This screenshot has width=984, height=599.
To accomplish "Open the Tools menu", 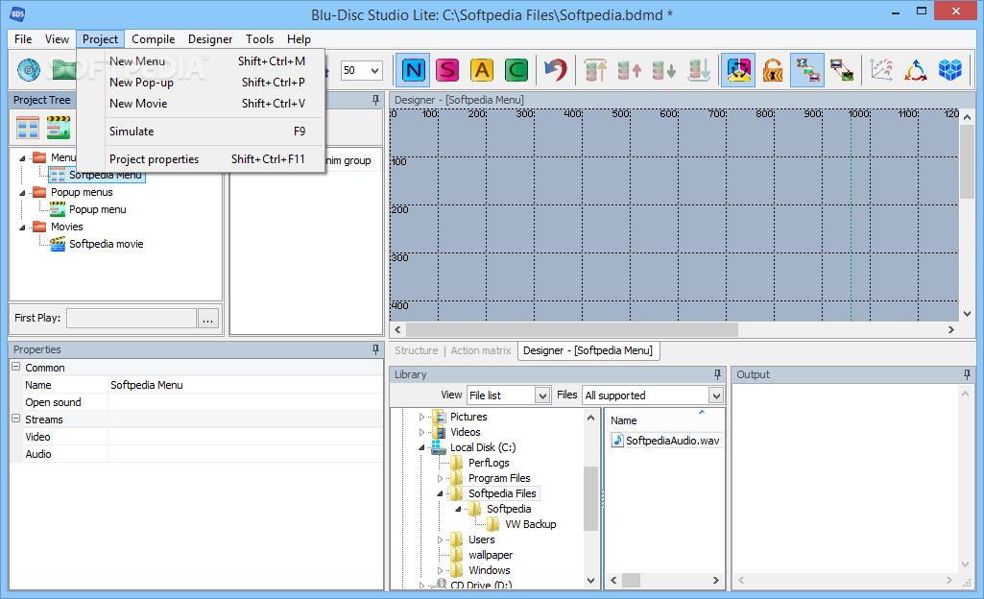I will click(x=260, y=39).
